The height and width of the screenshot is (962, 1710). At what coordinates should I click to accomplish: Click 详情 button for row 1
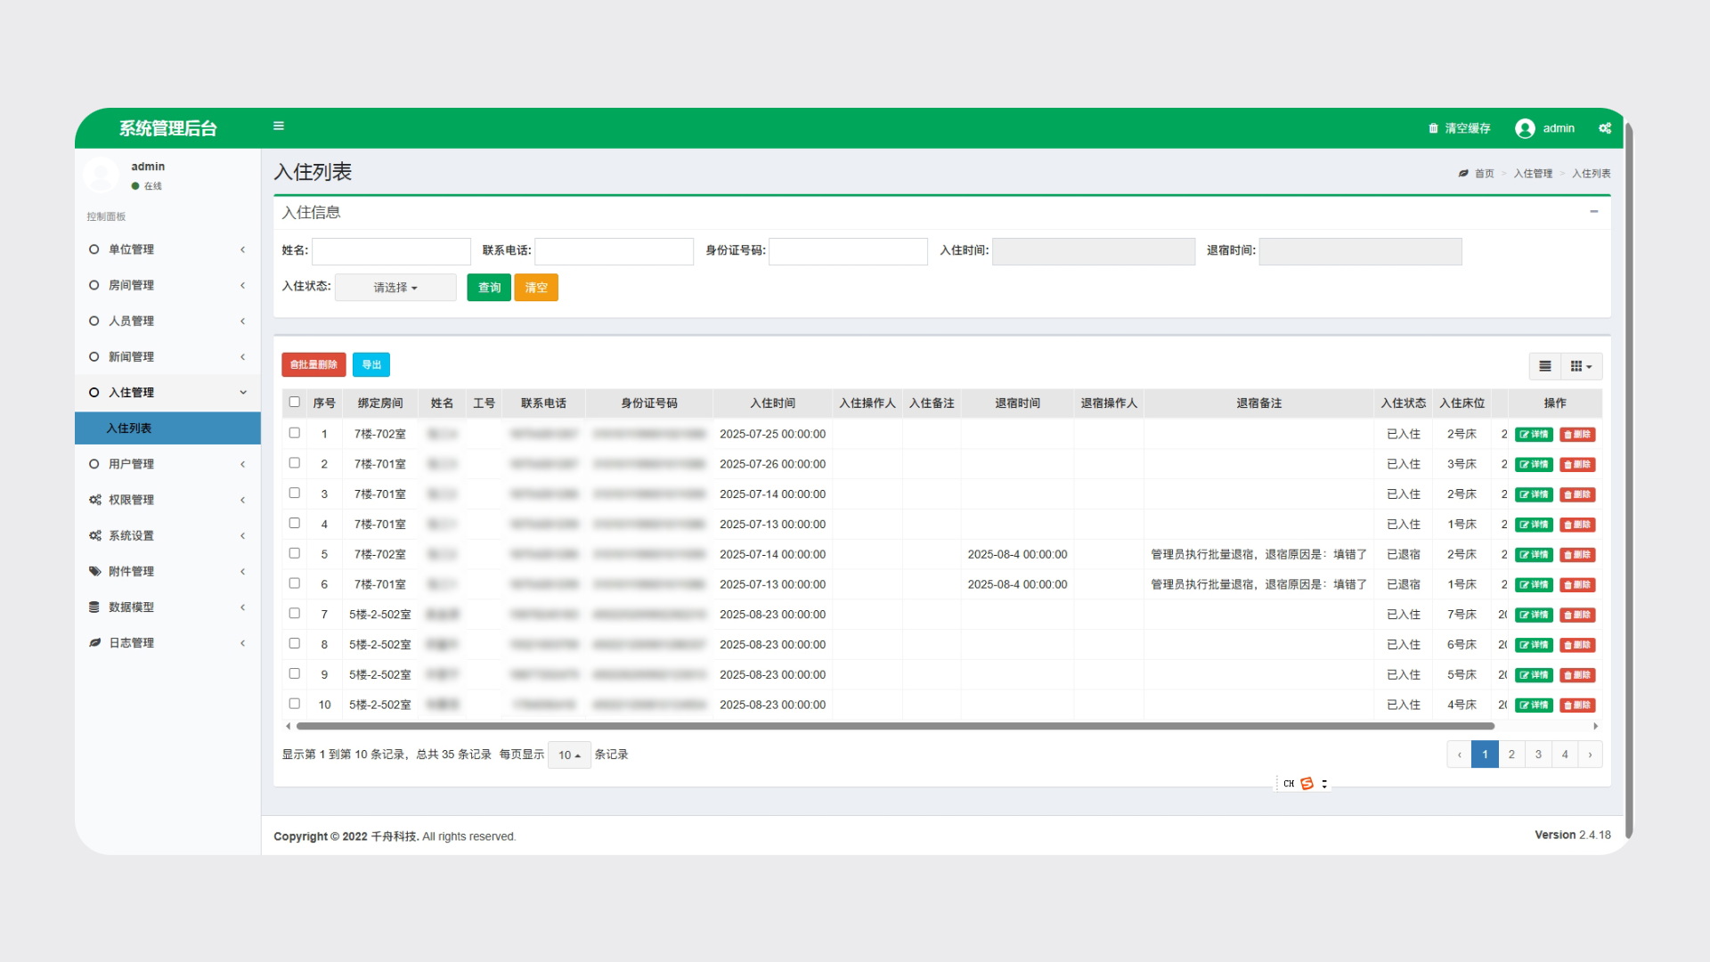click(x=1534, y=435)
